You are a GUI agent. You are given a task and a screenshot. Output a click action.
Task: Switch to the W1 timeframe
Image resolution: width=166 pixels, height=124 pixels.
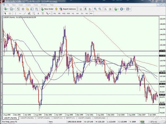click(87, 14)
